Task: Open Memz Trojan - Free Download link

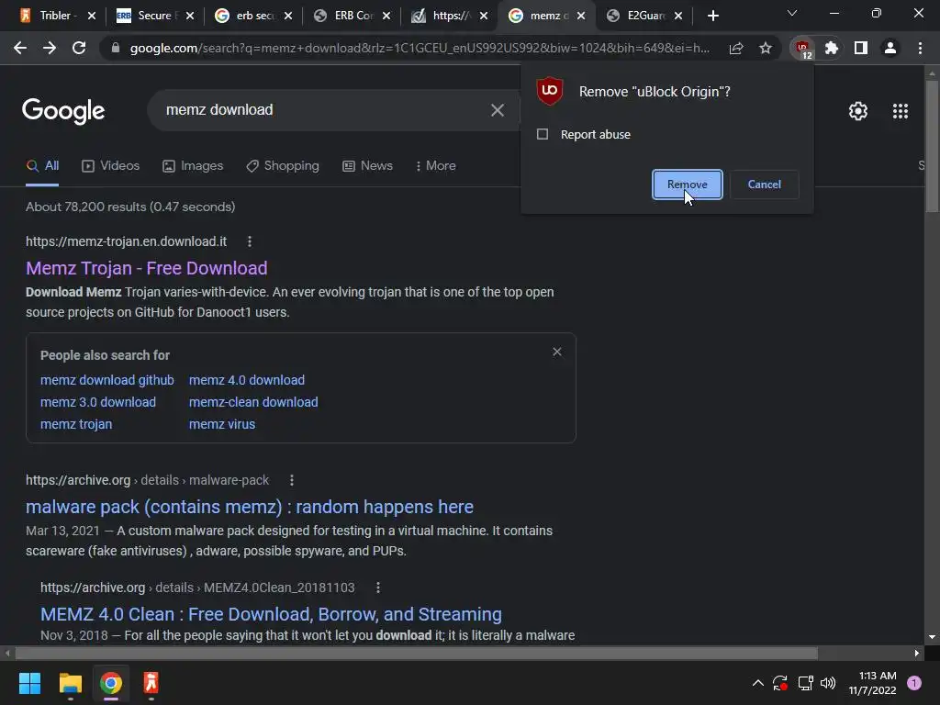Action: (x=146, y=268)
